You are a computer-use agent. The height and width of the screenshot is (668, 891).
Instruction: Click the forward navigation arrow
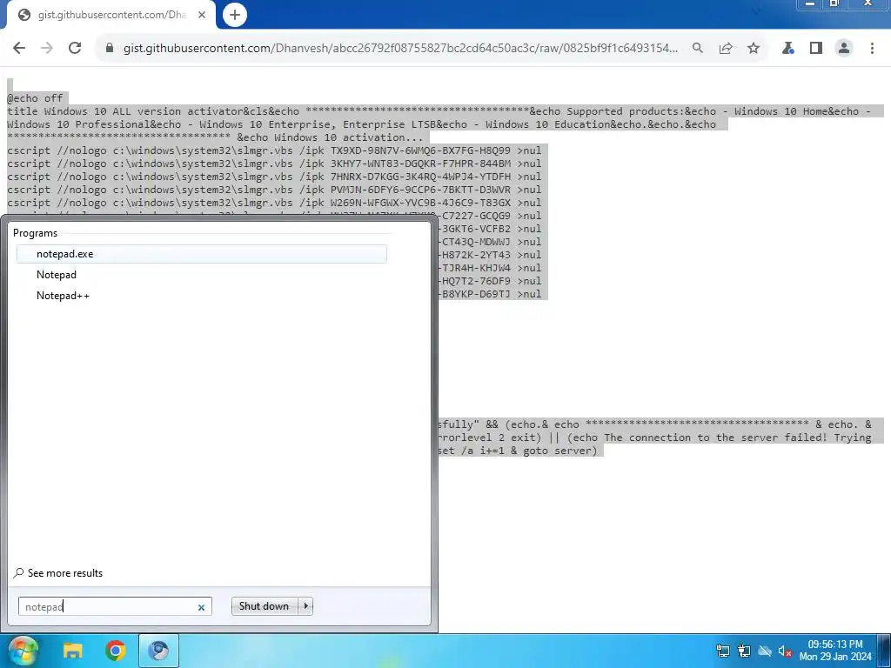[47, 49]
